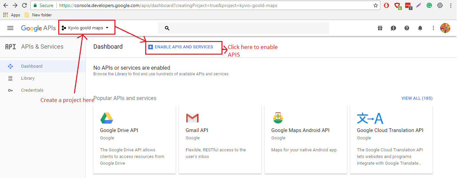
Task: Click the grey spiral extension icon
Action: (x=440, y=5)
